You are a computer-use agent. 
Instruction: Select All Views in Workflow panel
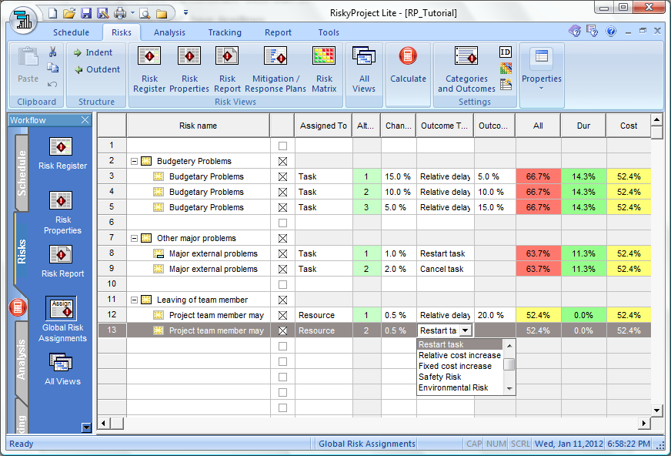[62, 369]
